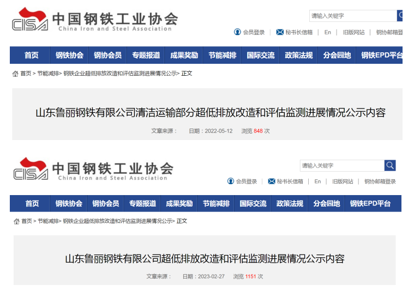Select 钢铁EPD平台 in the lower navigation bar
The height and width of the screenshot is (291, 408).
[x=370, y=203]
